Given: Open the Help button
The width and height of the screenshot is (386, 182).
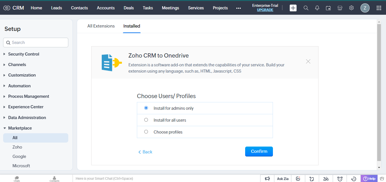Looking at the screenshot, I should coord(369,179).
